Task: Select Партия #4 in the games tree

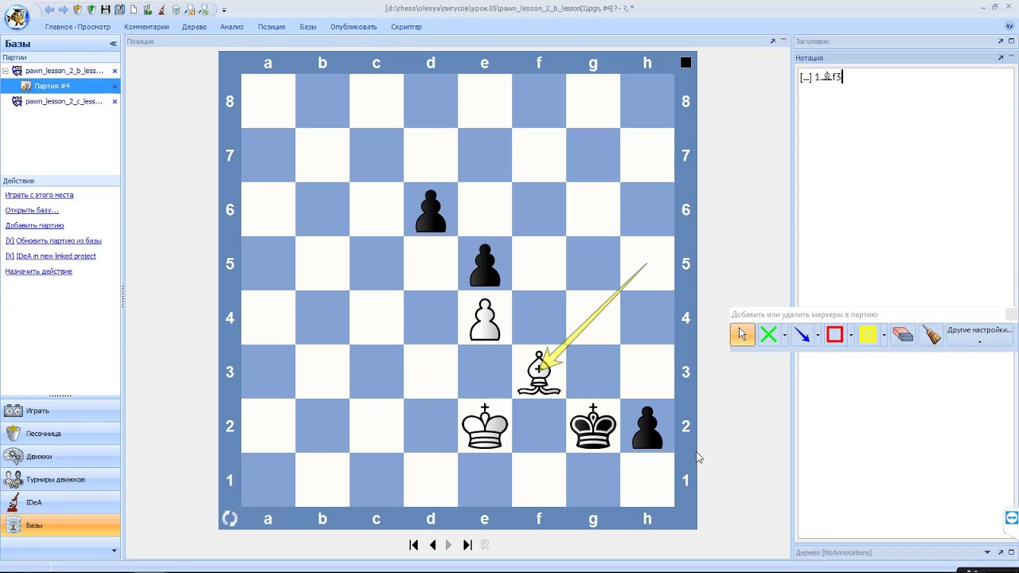Action: coord(52,86)
